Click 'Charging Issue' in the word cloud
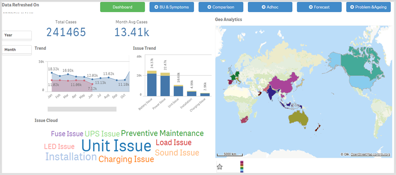396x175 pixels. (x=126, y=159)
